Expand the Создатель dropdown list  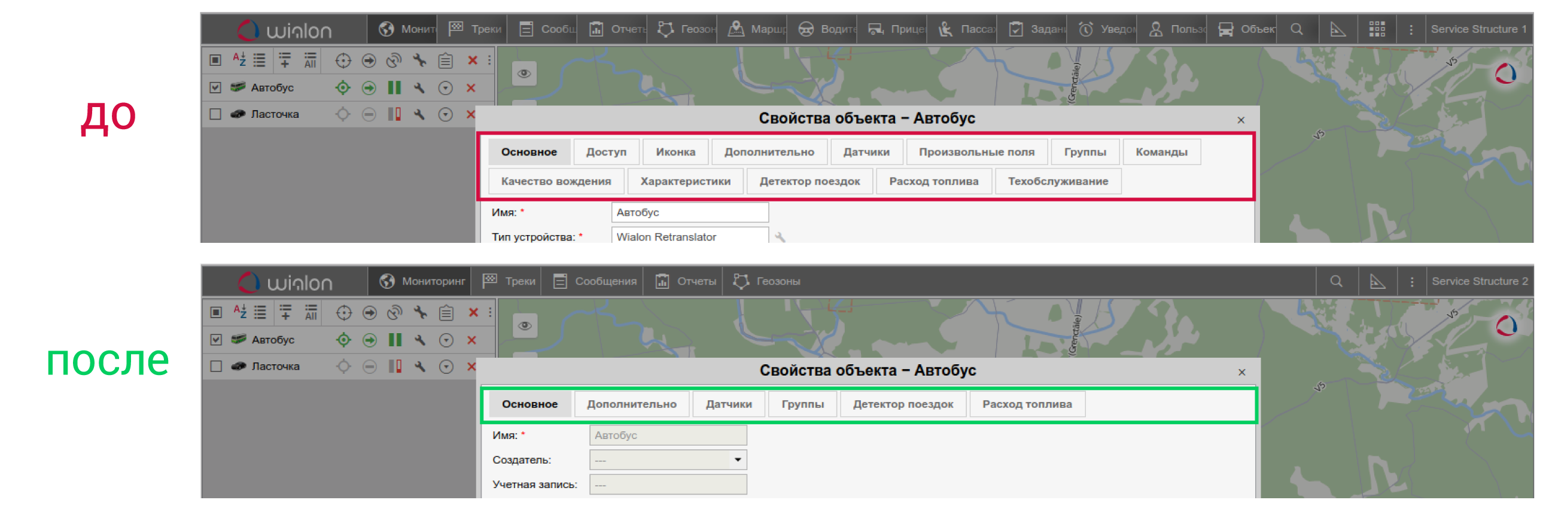point(737,460)
